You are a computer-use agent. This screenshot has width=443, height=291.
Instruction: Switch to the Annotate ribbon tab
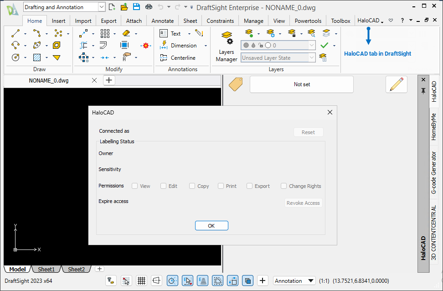pyautogui.click(x=163, y=21)
